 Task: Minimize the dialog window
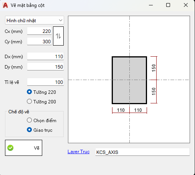[151, 5]
